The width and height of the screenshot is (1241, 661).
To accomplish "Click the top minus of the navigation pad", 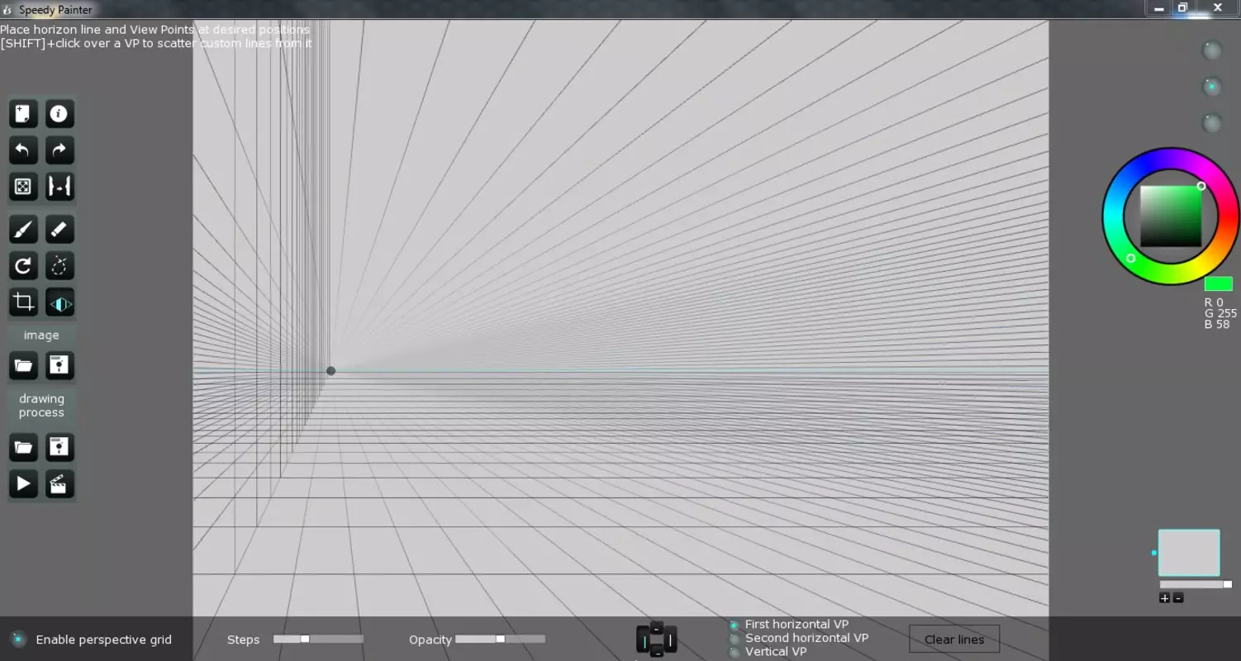I will click(657, 629).
